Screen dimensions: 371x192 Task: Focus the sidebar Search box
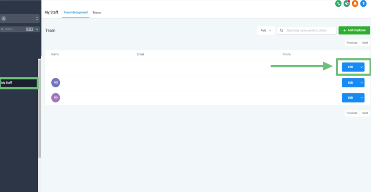tap(17, 29)
